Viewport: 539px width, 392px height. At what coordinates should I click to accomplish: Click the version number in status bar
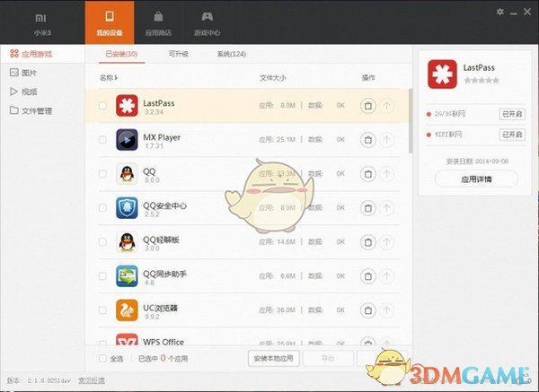click(49, 380)
